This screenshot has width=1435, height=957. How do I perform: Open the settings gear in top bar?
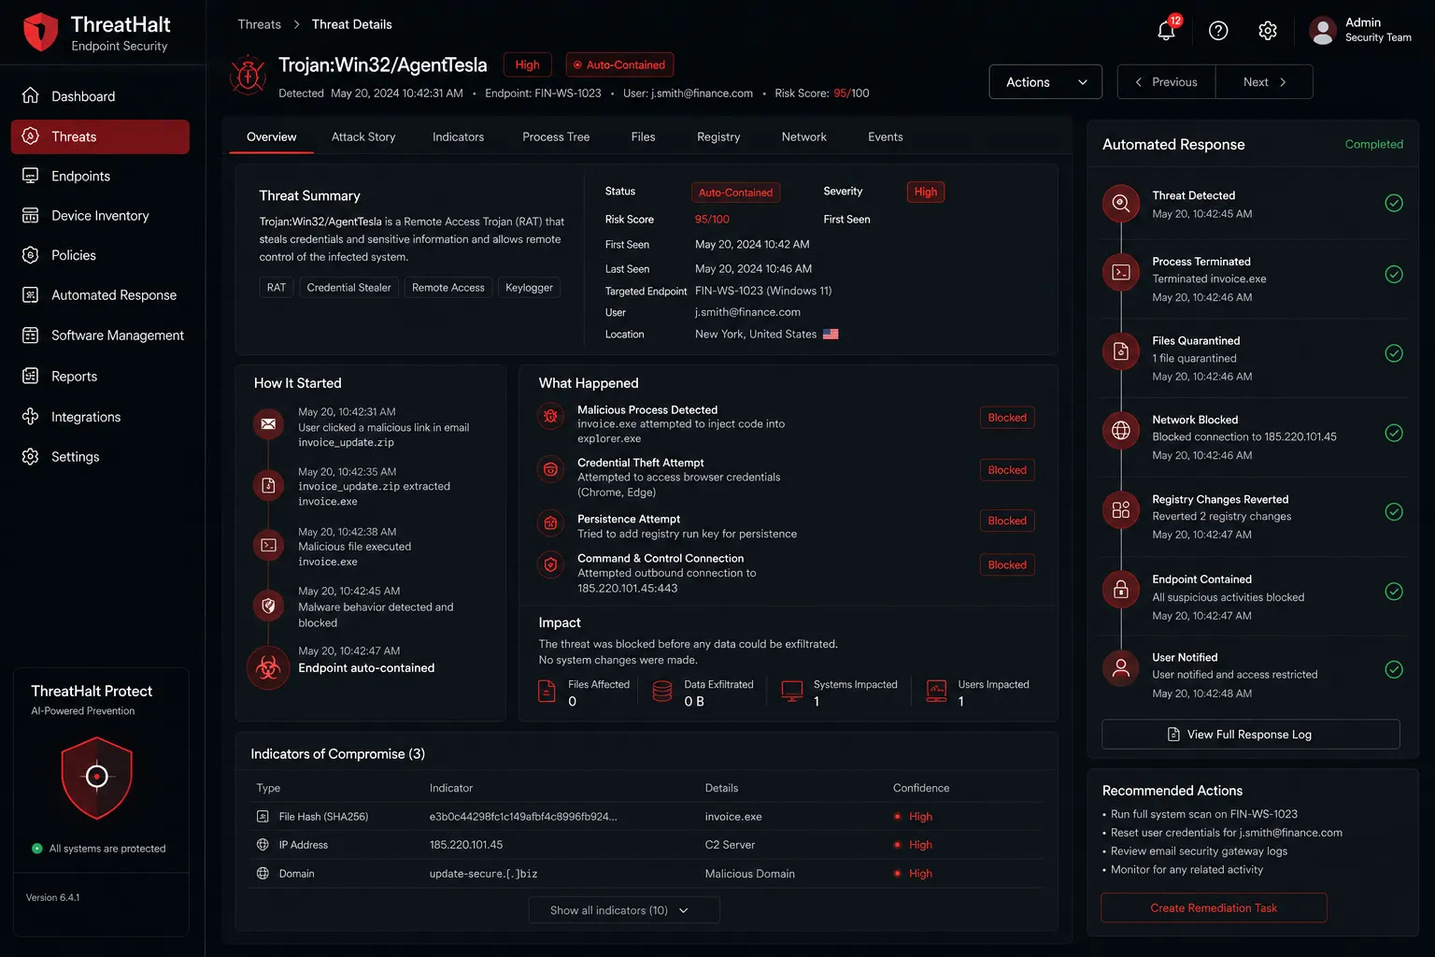1268,31
